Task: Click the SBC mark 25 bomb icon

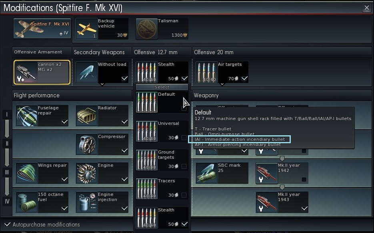Action: 206,173
